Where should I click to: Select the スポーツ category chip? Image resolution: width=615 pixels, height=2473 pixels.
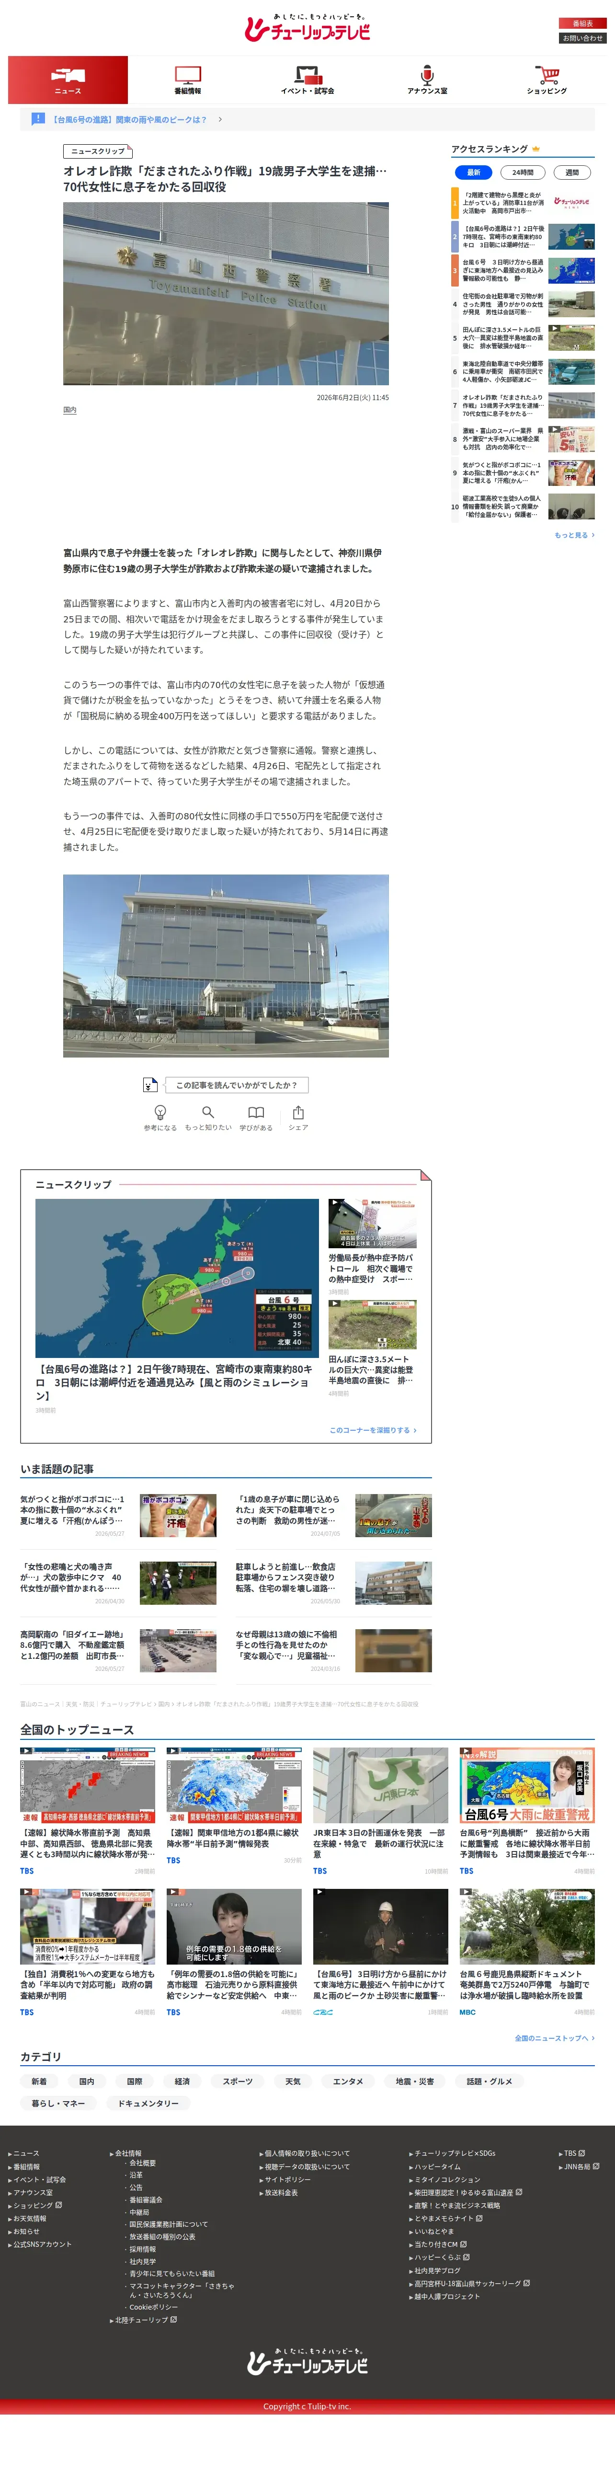point(238,2082)
